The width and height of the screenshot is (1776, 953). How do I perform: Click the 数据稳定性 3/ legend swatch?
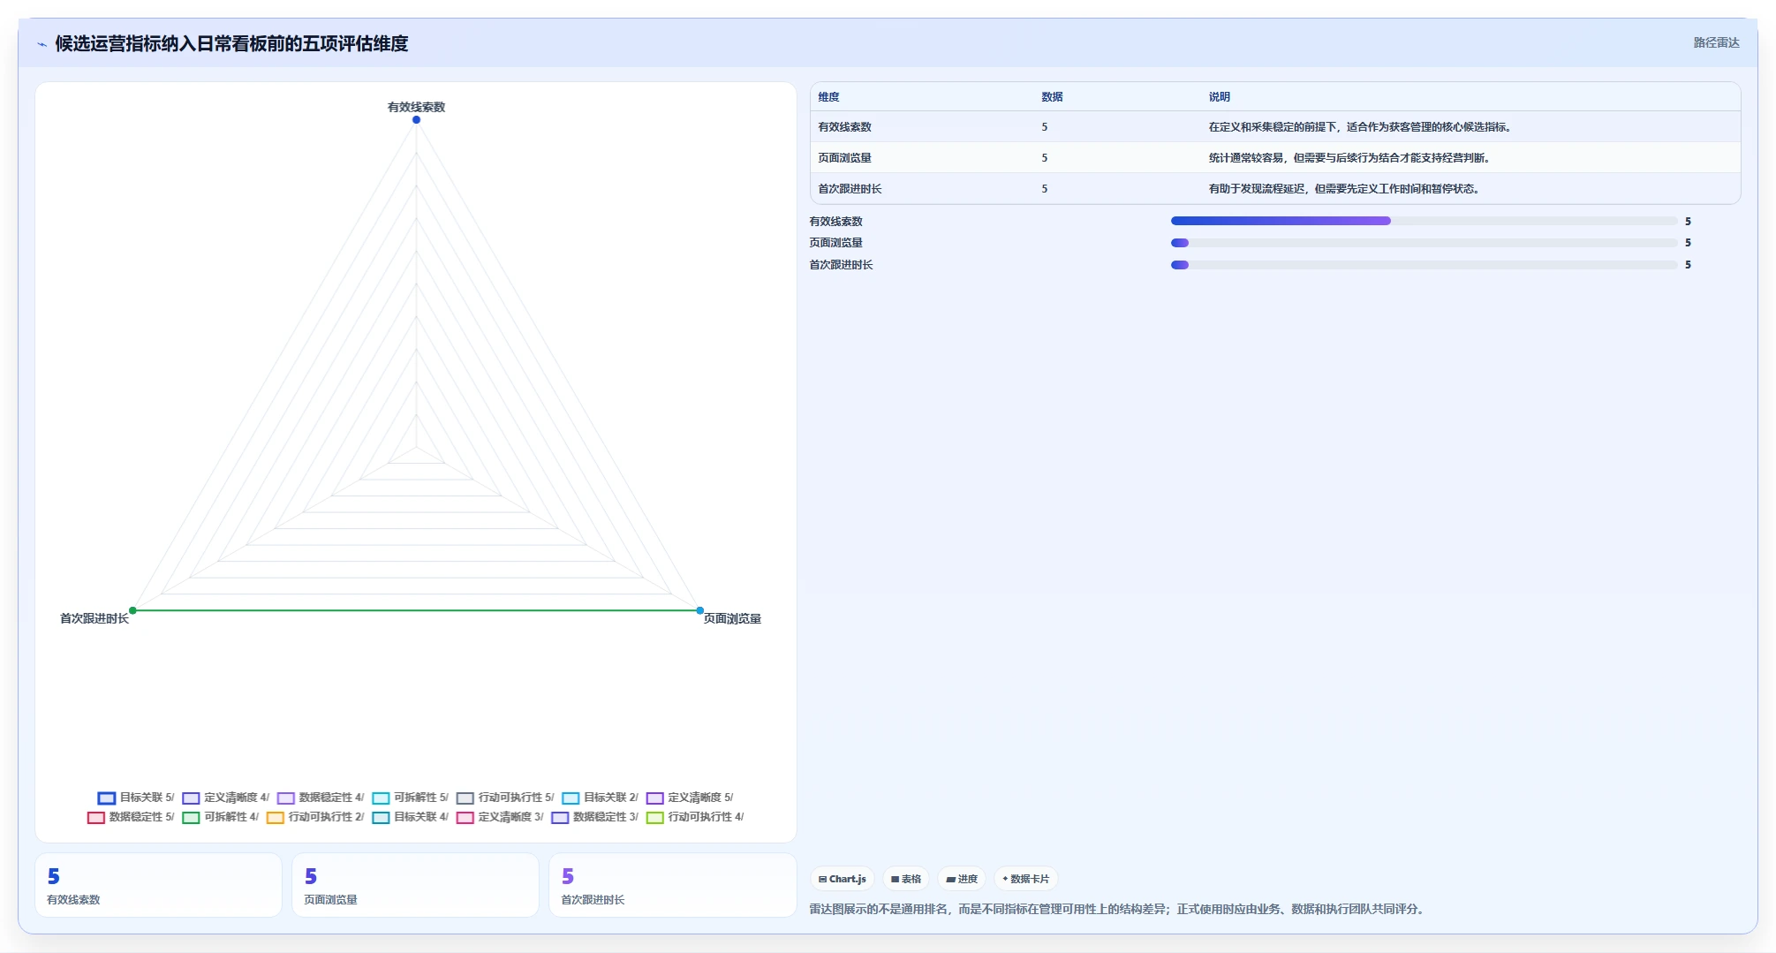click(x=560, y=818)
